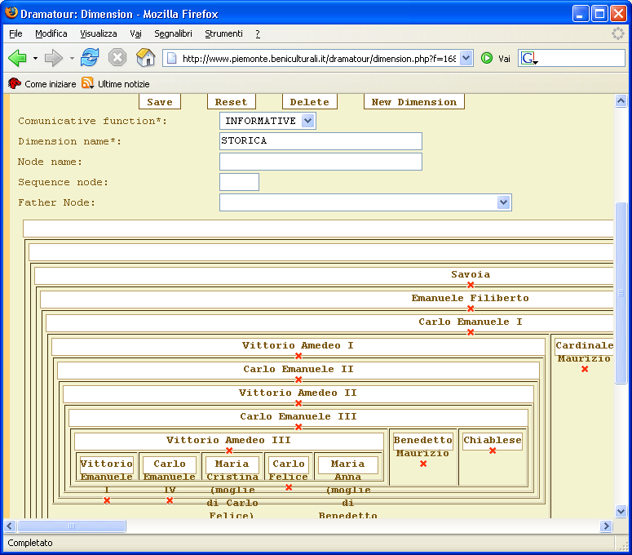The image size is (632, 555).
Task: Click the Node name input field
Action: [320, 162]
